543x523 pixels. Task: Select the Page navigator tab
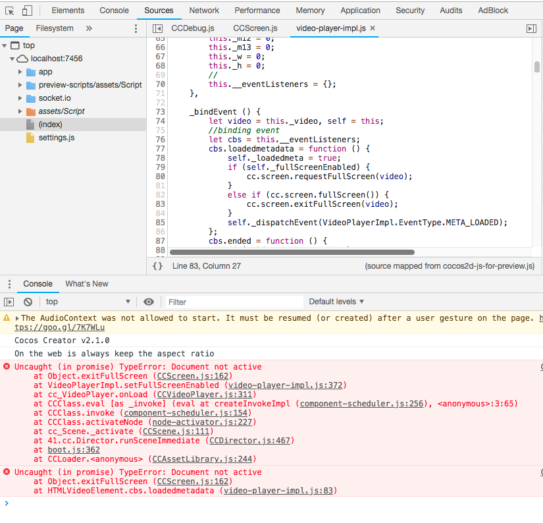pyautogui.click(x=14, y=28)
